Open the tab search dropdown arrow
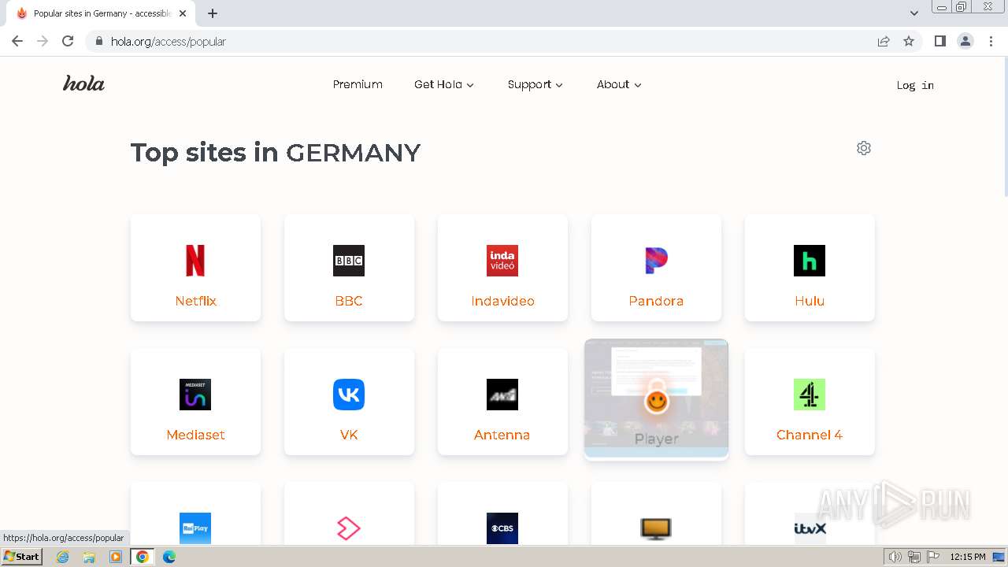The image size is (1008, 567). pos(913,13)
